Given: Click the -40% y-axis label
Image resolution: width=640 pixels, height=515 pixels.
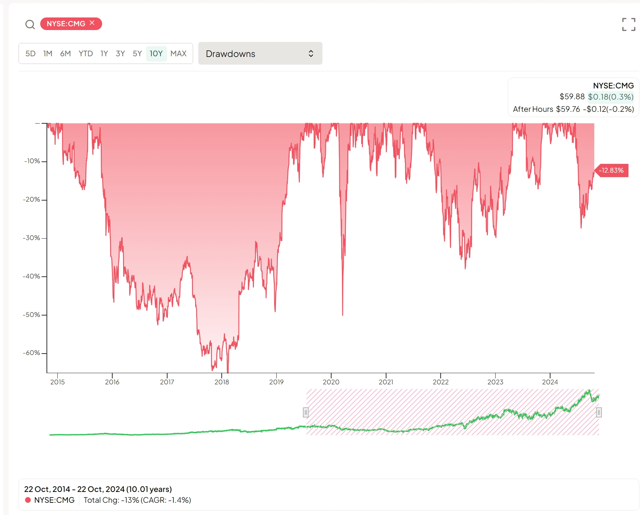Looking at the screenshot, I should pos(31,276).
